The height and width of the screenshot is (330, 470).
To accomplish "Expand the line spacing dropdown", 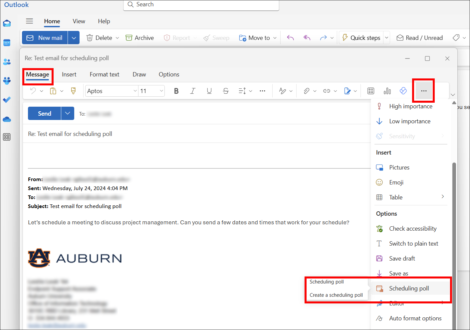I will (251, 91).
